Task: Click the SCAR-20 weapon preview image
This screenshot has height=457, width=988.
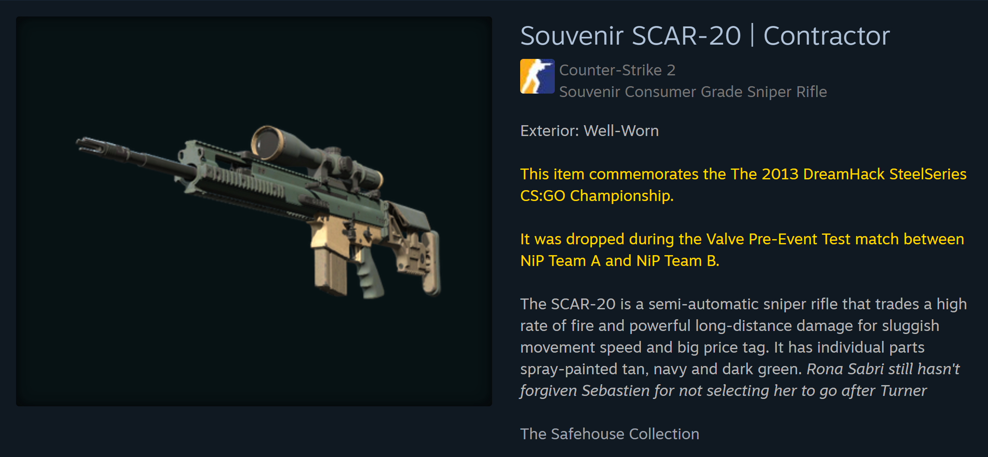Action: 254,211
